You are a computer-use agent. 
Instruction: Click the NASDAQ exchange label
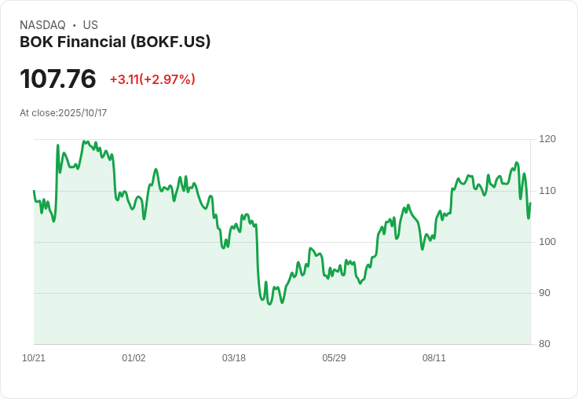[42, 25]
